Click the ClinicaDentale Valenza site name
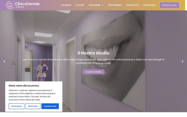The height and width of the screenshot is (117, 187). point(27,5)
